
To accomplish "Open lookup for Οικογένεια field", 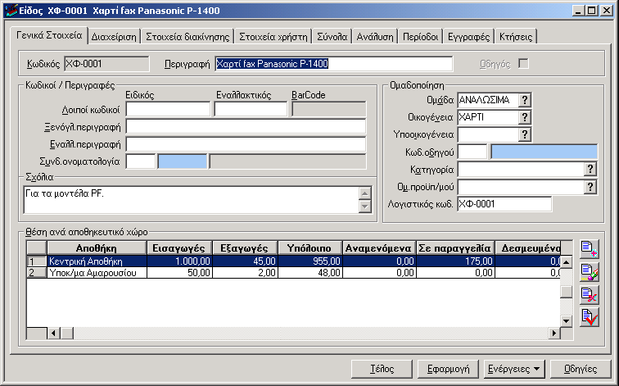I will click(525, 117).
